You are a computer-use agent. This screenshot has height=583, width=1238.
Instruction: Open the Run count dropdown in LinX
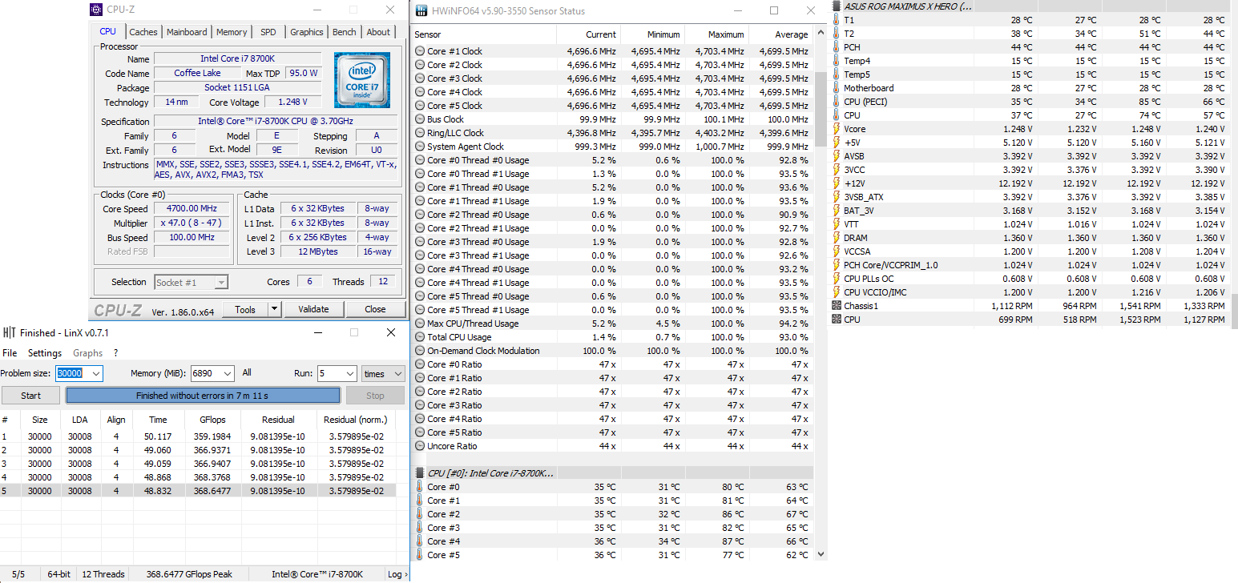click(349, 374)
